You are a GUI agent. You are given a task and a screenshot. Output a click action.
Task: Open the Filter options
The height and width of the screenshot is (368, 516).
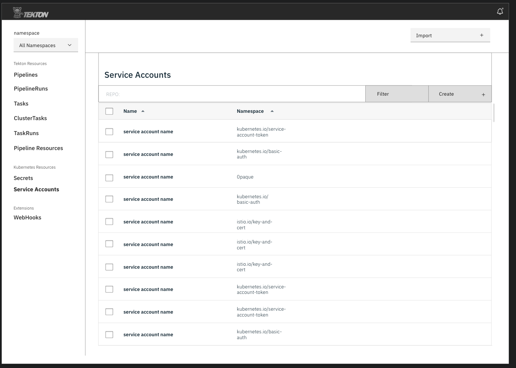(383, 94)
